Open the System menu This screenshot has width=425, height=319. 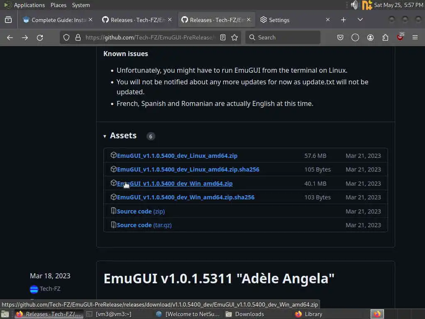point(81,5)
